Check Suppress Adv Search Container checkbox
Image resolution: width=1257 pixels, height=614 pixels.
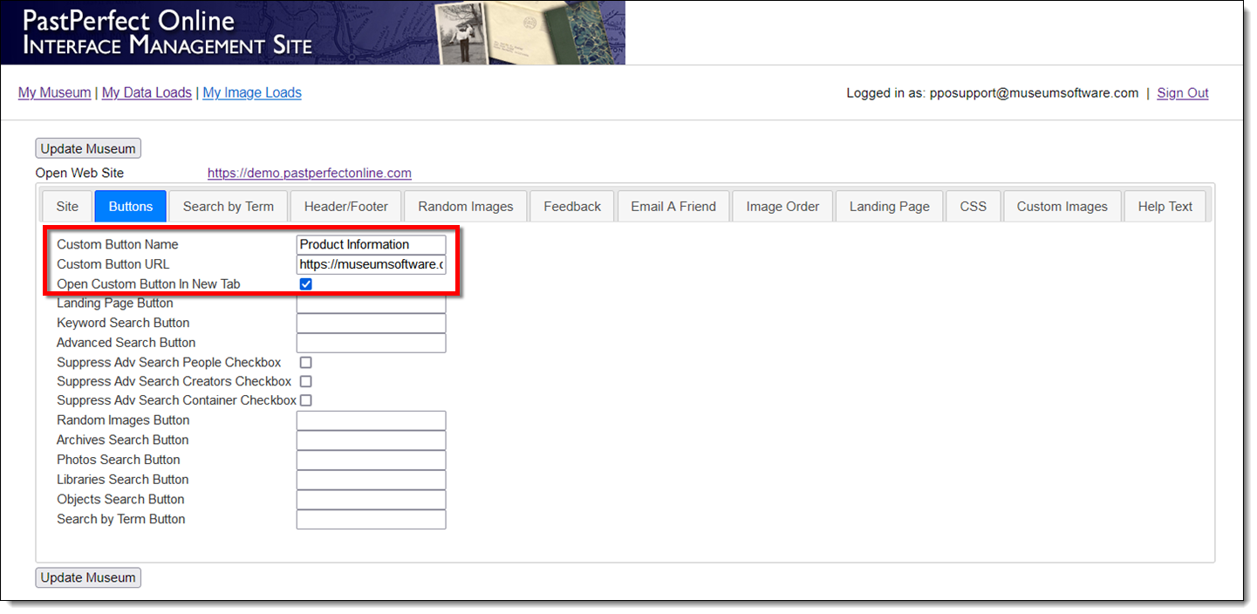point(305,400)
